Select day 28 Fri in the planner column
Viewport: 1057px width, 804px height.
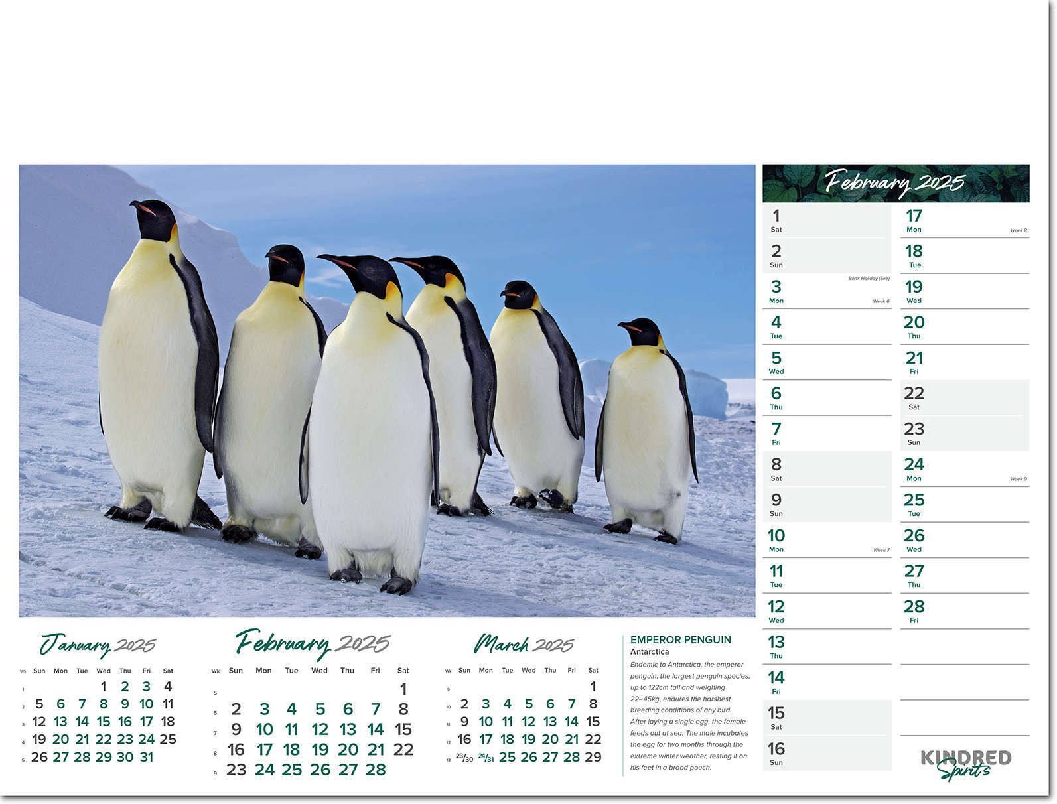[965, 611]
